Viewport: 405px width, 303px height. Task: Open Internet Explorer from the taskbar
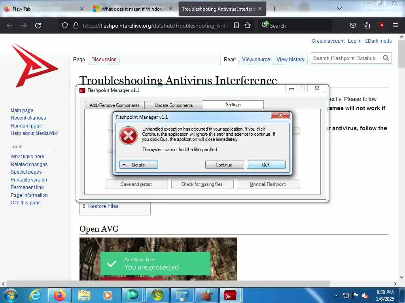pyautogui.click(x=35, y=295)
